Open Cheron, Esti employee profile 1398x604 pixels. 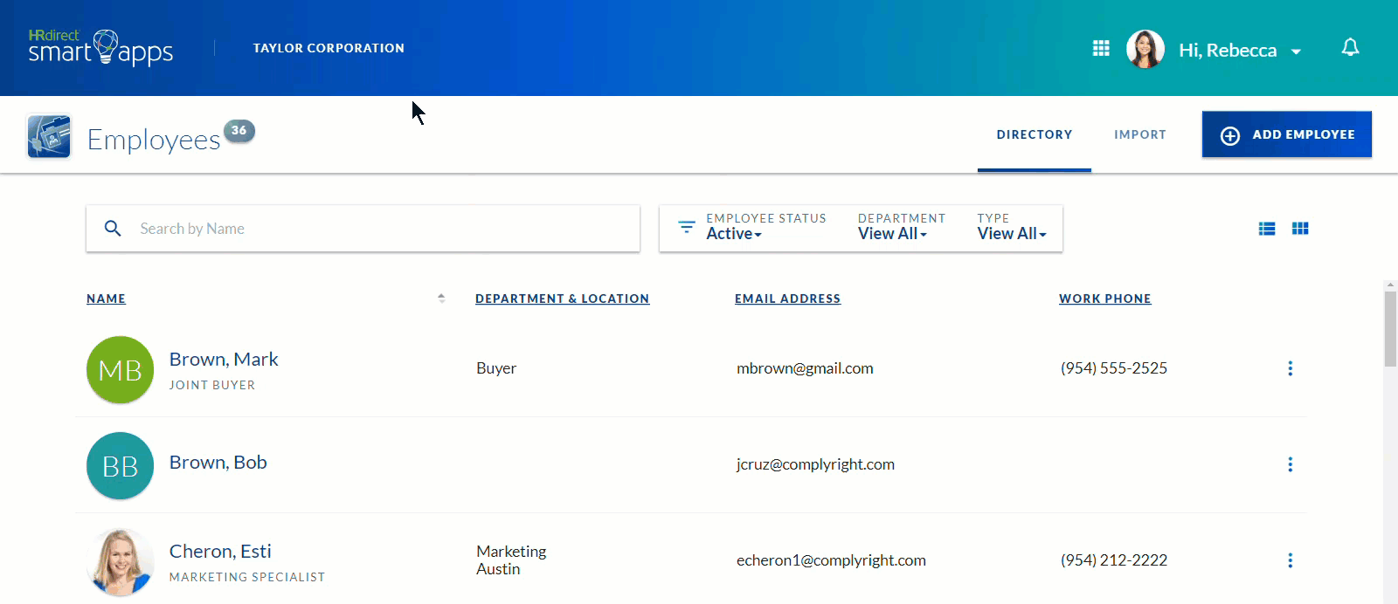[220, 552]
